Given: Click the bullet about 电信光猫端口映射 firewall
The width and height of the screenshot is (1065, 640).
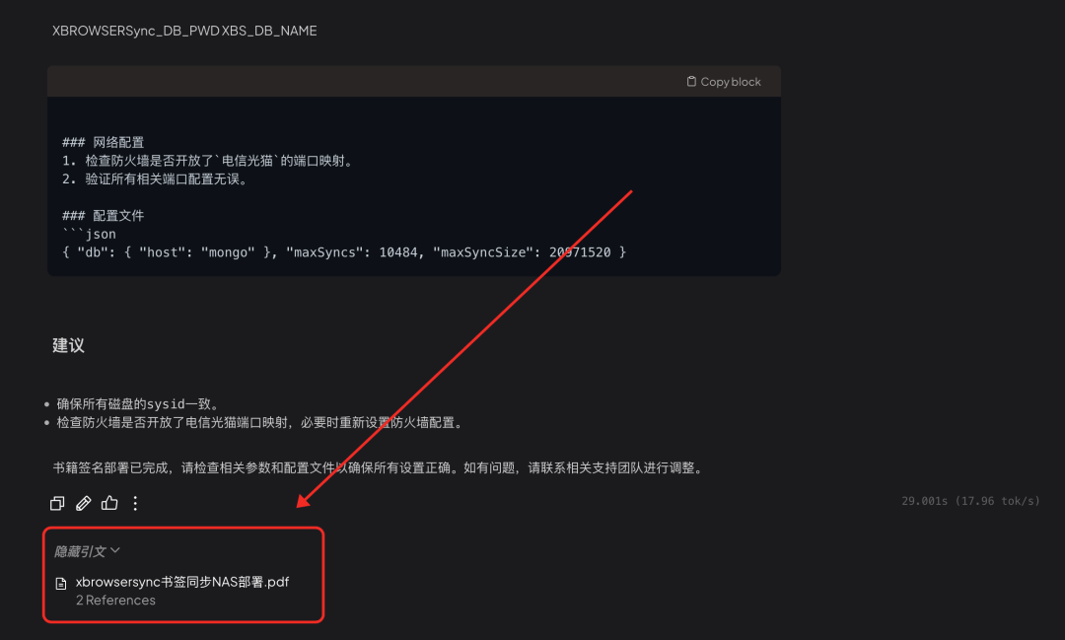Looking at the screenshot, I should (260, 423).
